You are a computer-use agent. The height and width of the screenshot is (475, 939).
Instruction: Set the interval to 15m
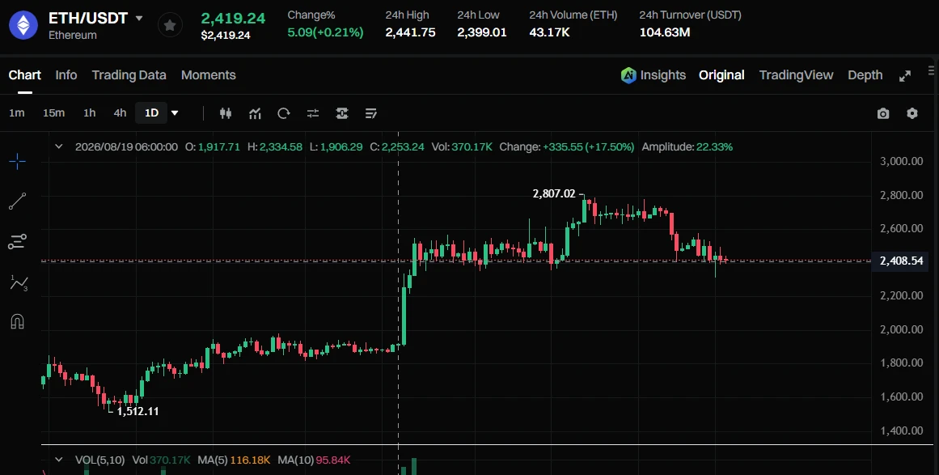[x=53, y=112]
